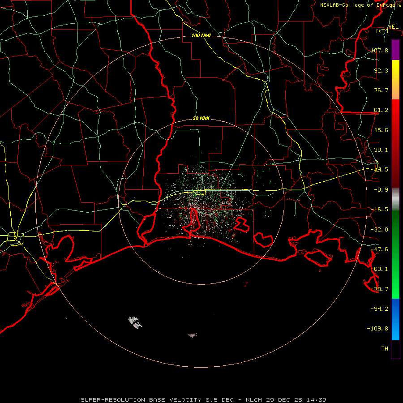The width and height of the screenshot is (403, 403).
Task: Click the 50 NMI range ring label
Action: (201, 119)
